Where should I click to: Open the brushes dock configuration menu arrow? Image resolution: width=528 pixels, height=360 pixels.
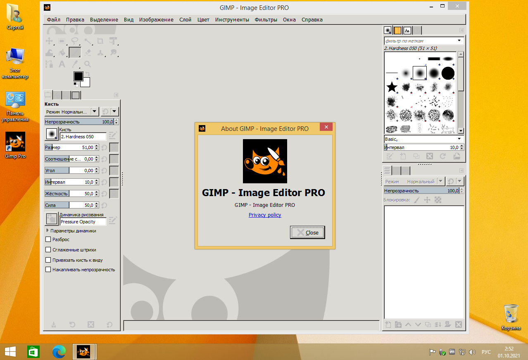point(461,30)
